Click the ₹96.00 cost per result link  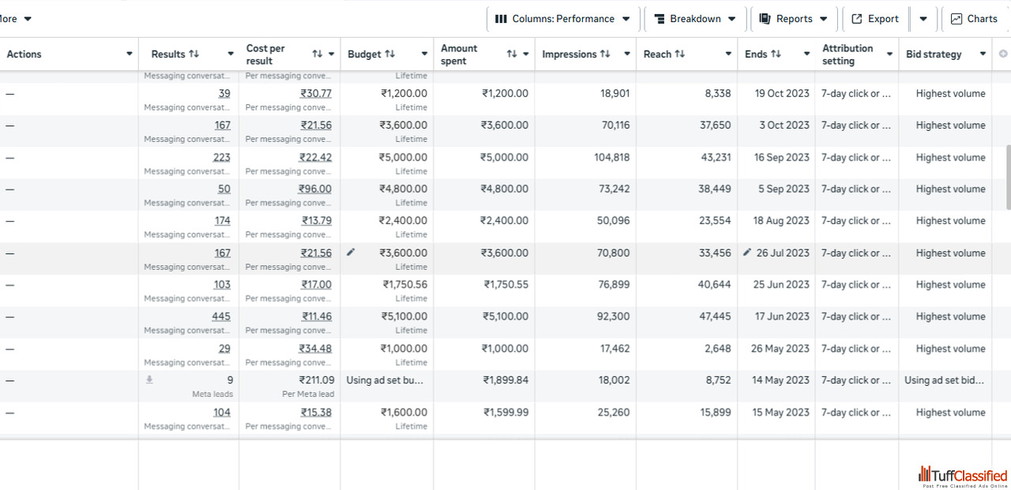point(315,189)
